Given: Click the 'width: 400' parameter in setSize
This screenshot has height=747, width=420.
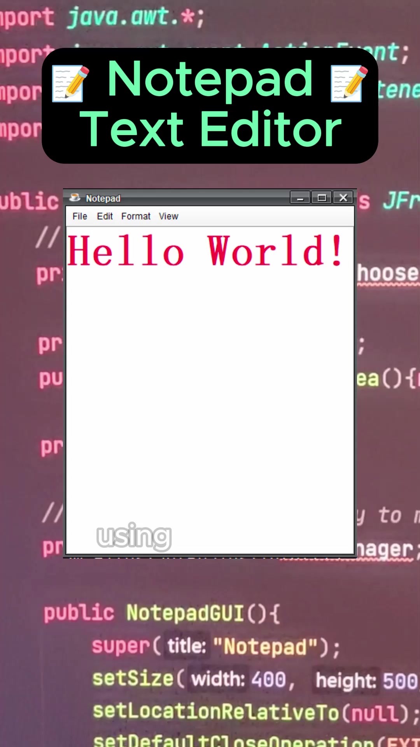Looking at the screenshot, I should (239, 680).
